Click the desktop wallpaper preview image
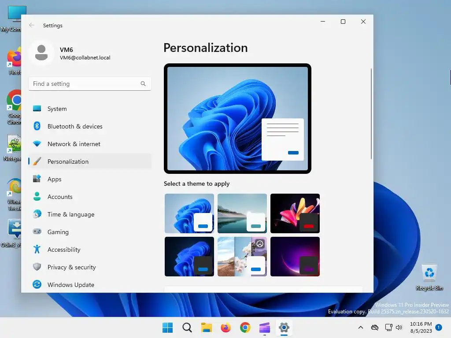Screen dimensions: 451x338 pos(237,118)
